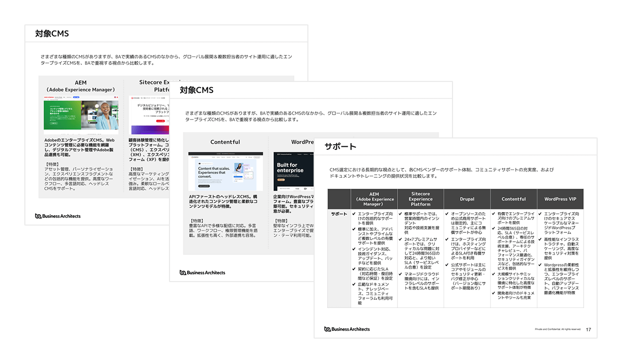Select the '対象CMS' title on the back slide
The image size is (622, 363).
[x=52, y=34]
